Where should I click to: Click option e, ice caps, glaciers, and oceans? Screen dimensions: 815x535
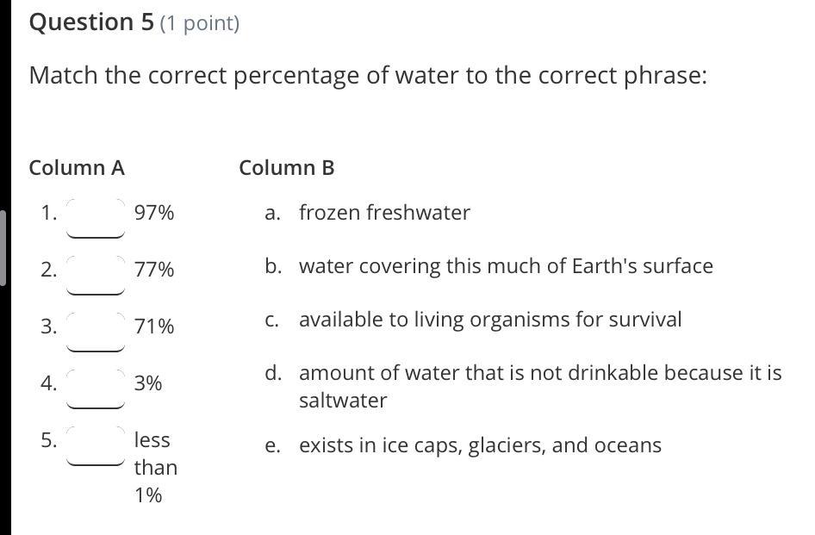[x=480, y=445]
